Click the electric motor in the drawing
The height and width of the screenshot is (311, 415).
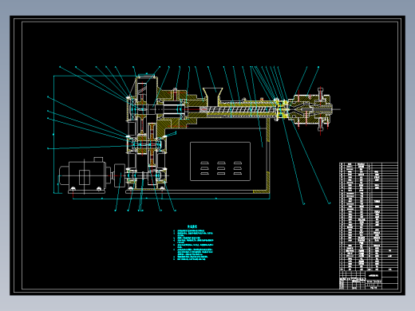[x=85, y=175]
